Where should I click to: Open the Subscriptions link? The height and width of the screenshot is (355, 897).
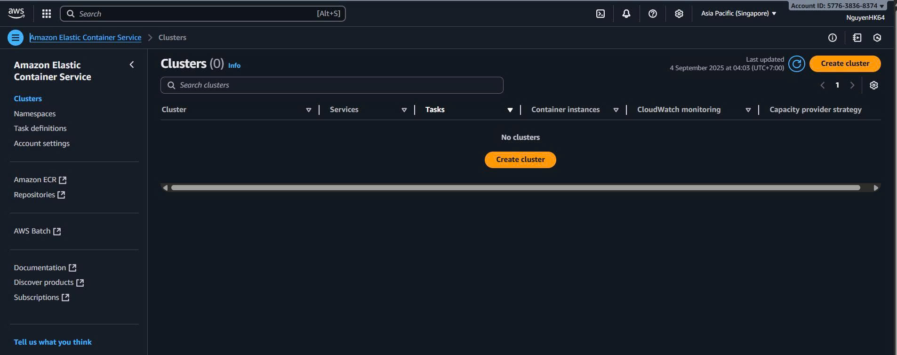point(36,298)
